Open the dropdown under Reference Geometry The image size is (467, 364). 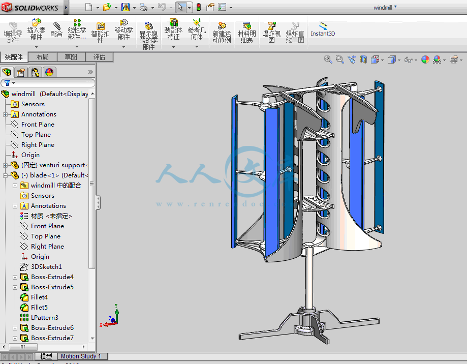(x=197, y=47)
